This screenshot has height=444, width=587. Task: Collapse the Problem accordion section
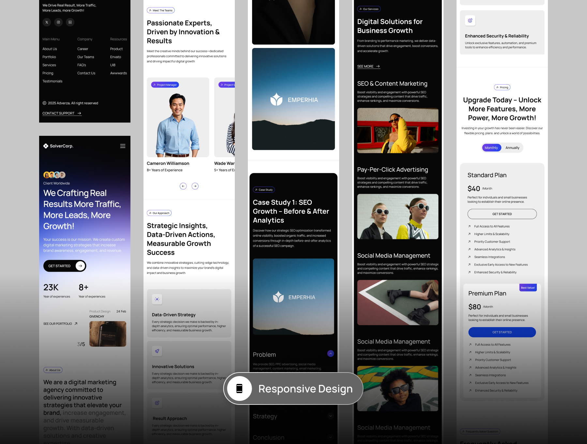tap(330, 354)
